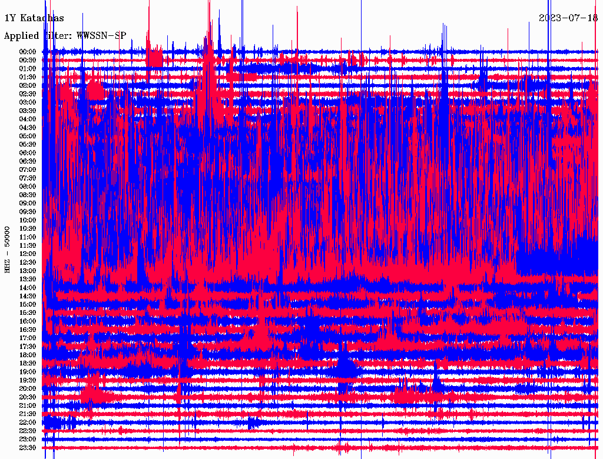Click the 15:00 time label
Image resolution: width=603 pixels, height=459 pixels.
[28, 304]
